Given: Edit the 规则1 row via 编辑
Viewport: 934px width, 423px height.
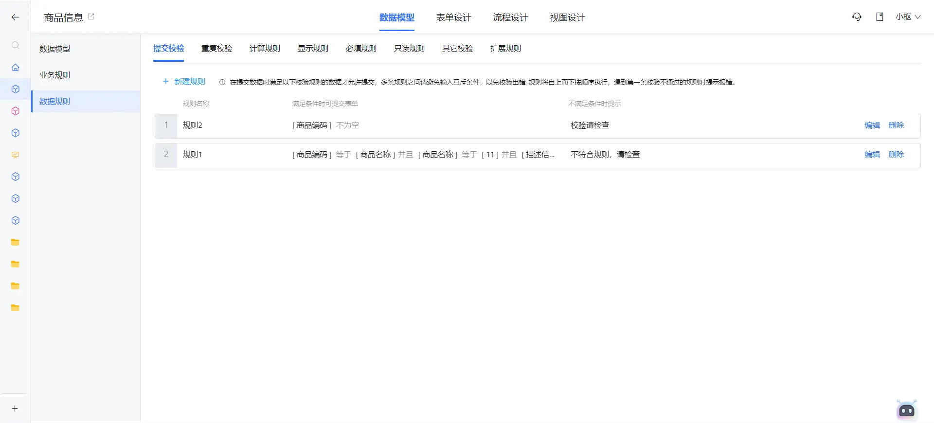Looking at the screenshot, I should coord(872,155).
